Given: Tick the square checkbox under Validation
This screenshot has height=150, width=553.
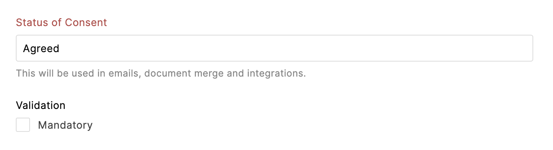Looking at the screenshot, I should (x=23, y=125).
